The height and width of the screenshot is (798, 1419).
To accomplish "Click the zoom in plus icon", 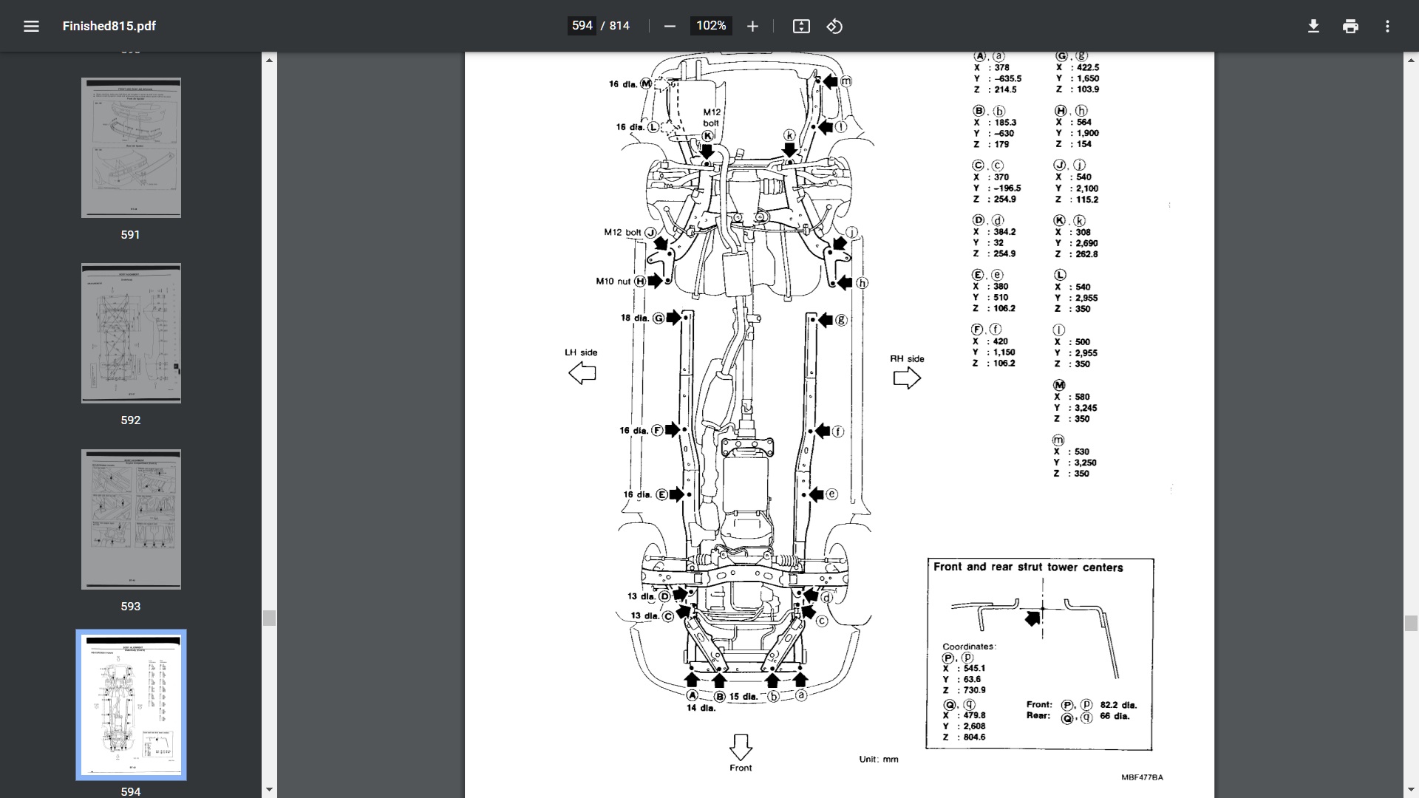I will pos(752,27).
